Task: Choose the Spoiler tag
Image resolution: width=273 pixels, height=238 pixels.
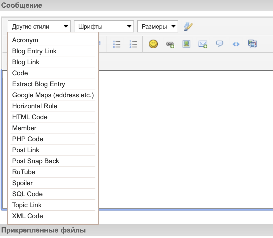Action: pyautogui.click(x=53, y=183)
